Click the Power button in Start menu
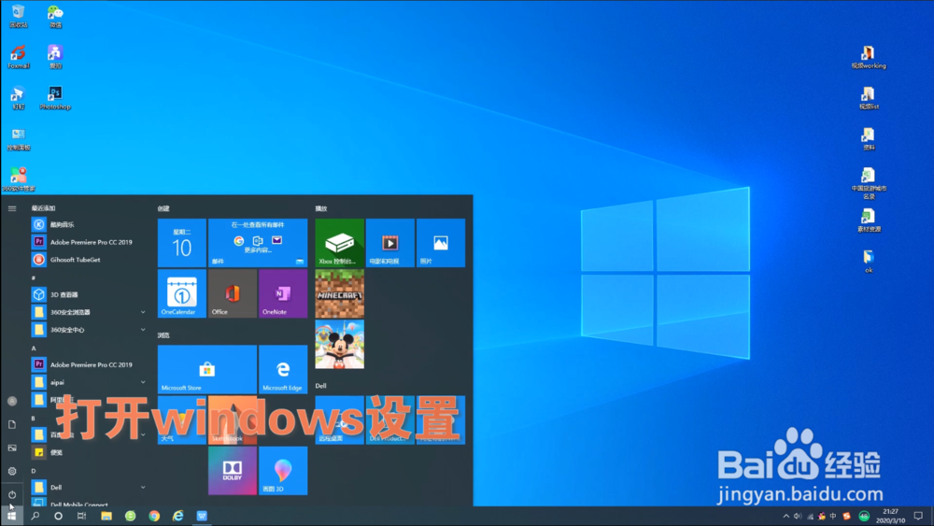Screen dimensions: 934x526 coord(12,494)
